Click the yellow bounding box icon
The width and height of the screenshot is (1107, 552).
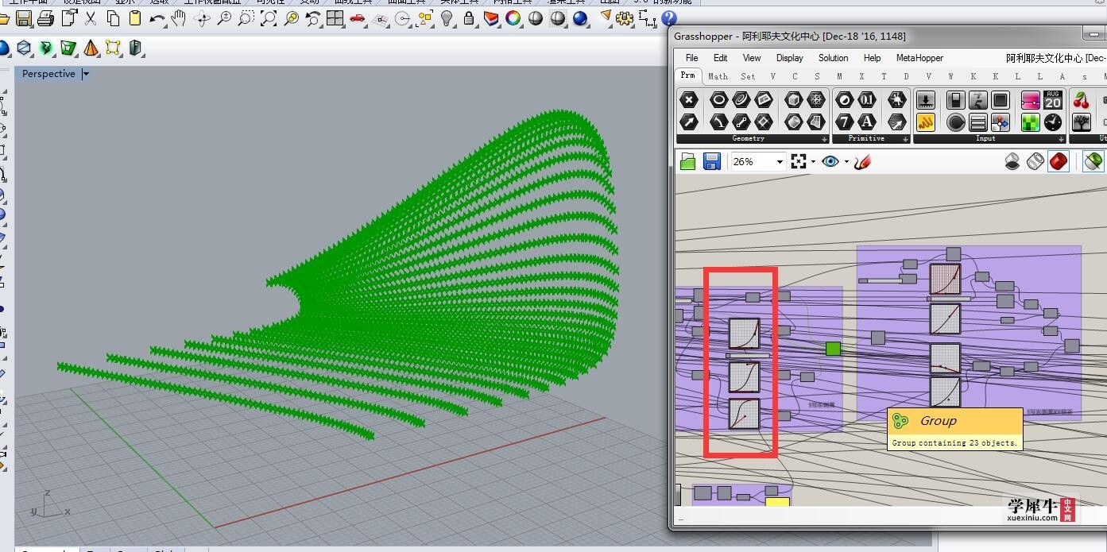coord(113,48)
